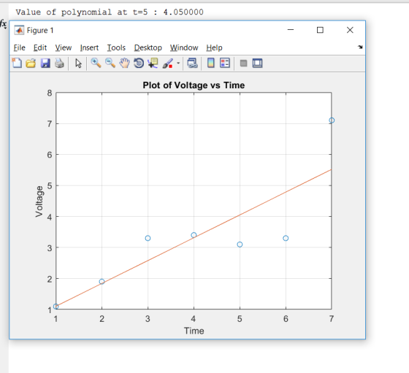Insert Colorbar using toolbar icon
This screenshot has height=373, width=409.
coord(211,63)
